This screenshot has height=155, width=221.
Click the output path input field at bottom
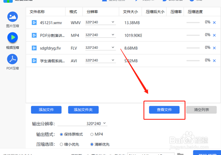[151, 154]
